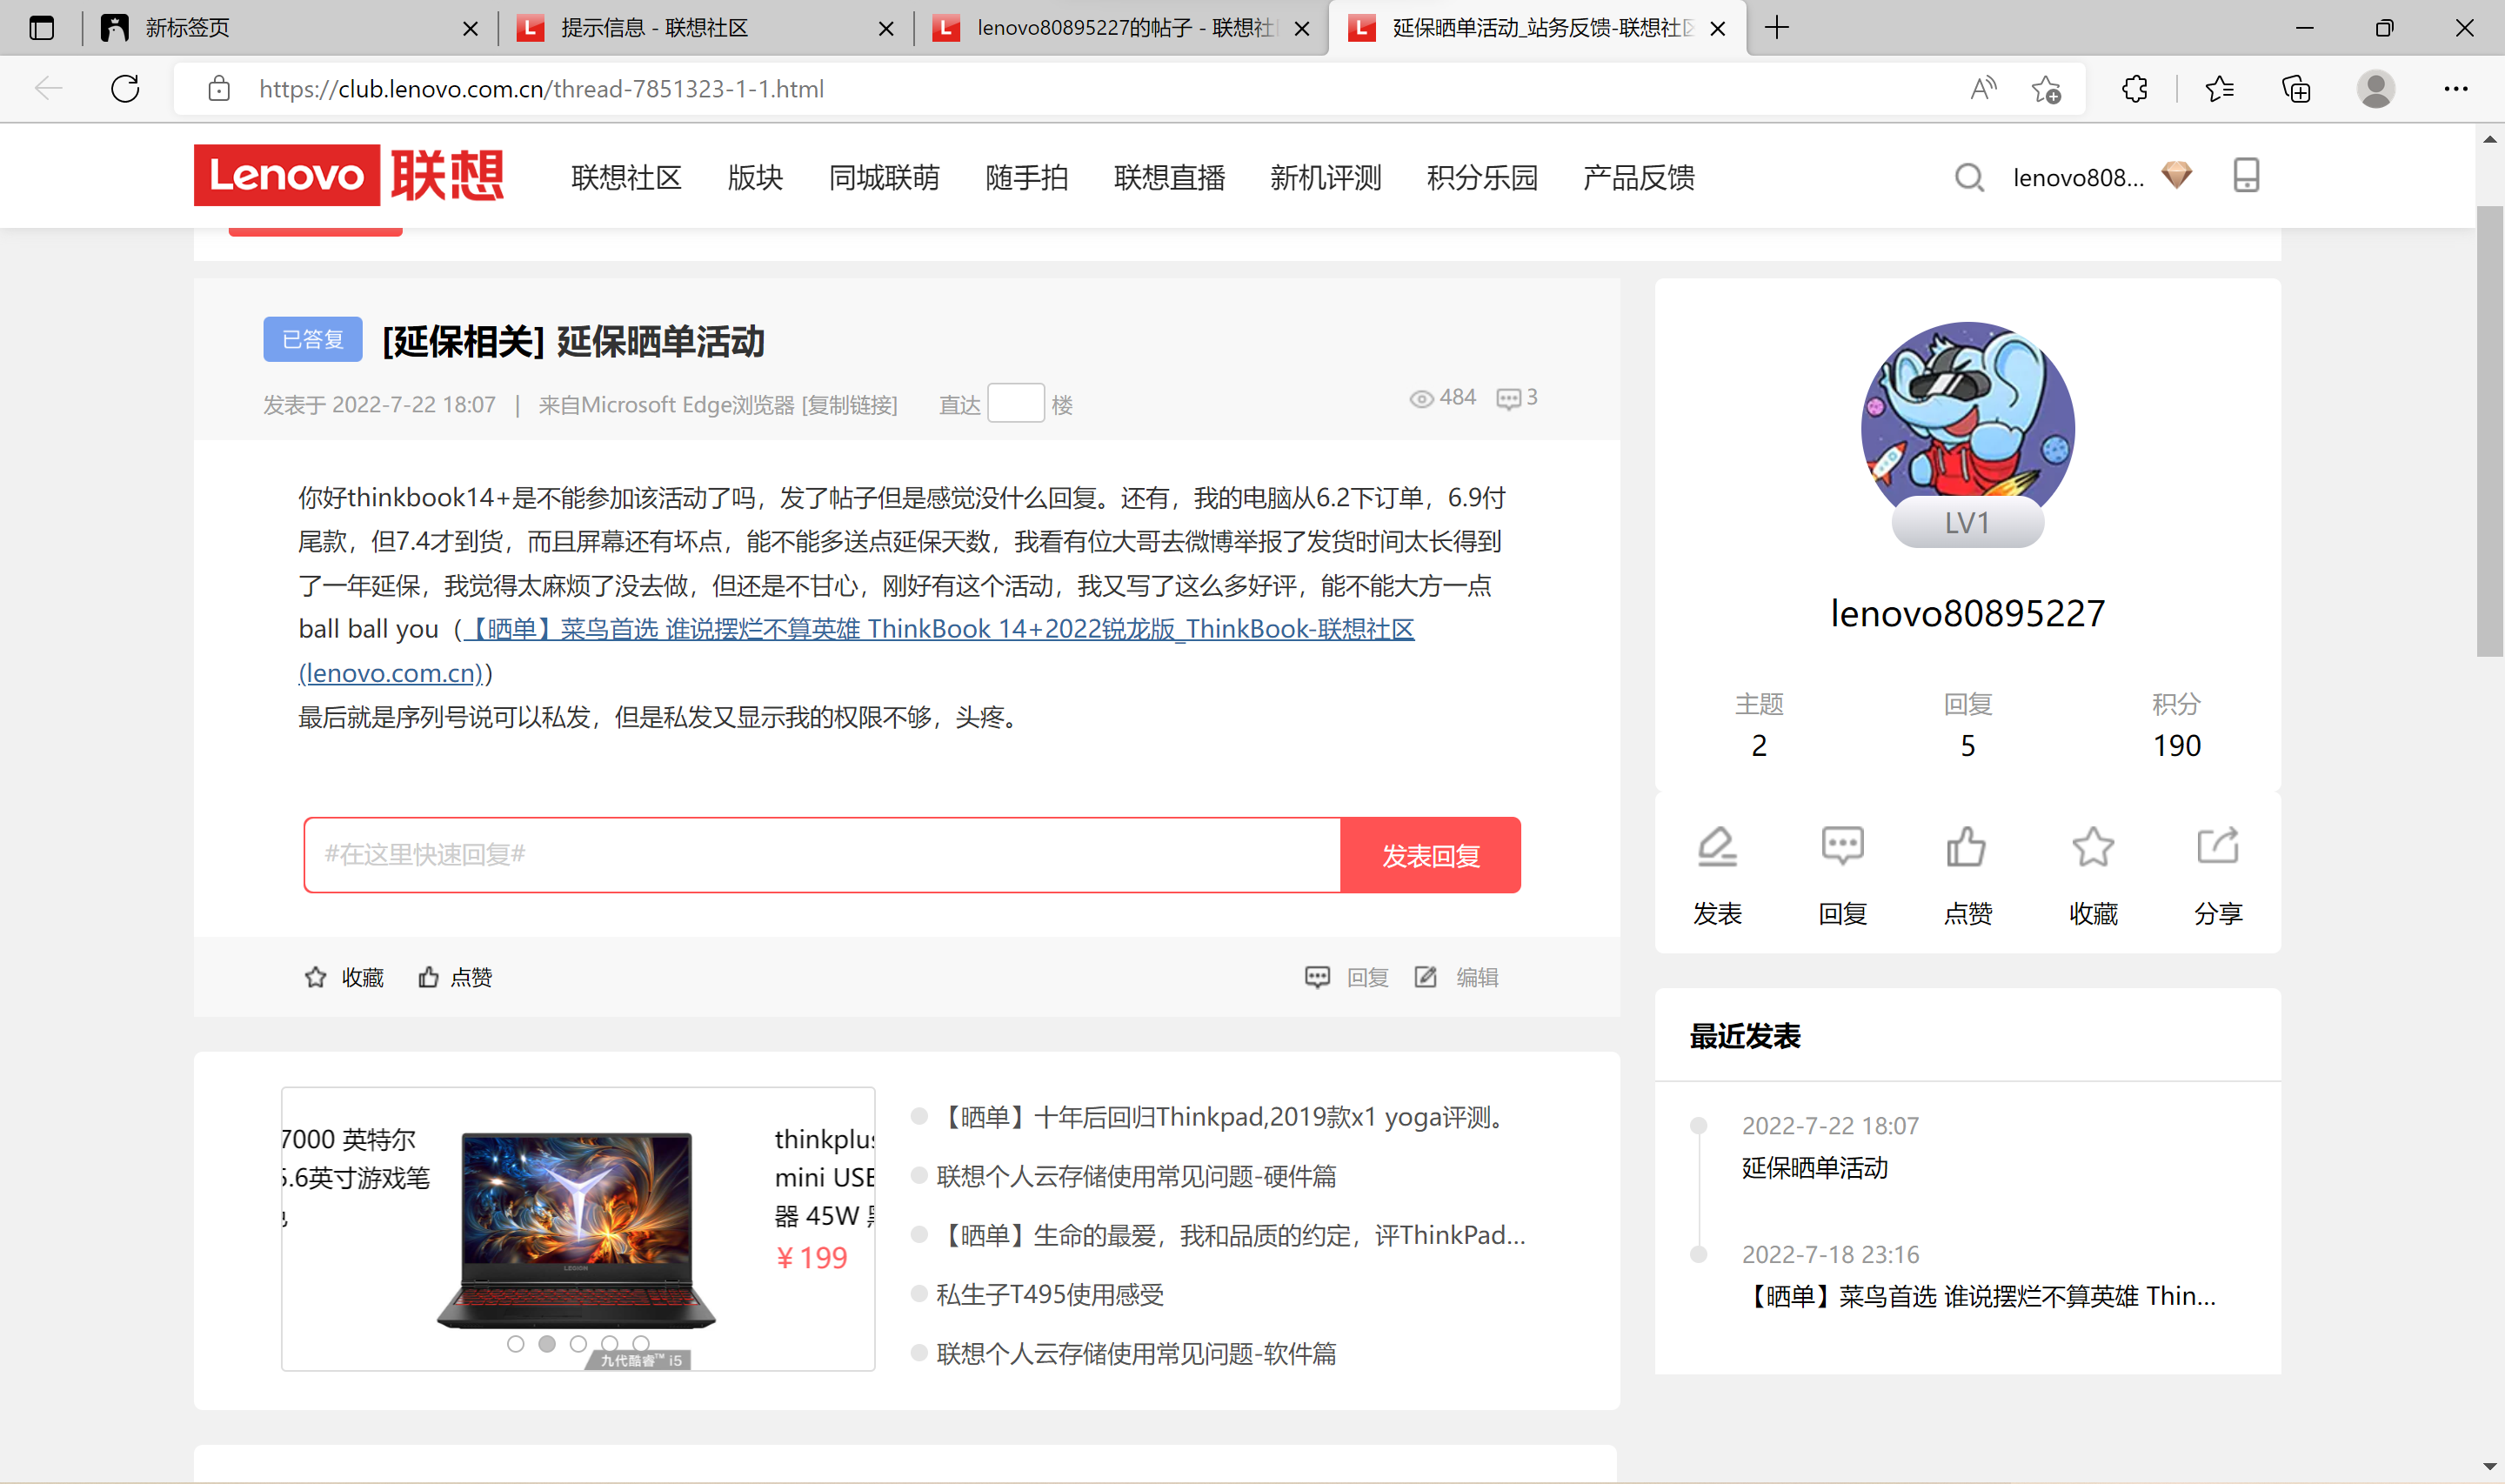
Task: Open the 产品反馈 nav menu item
Action: point(1640,178)
